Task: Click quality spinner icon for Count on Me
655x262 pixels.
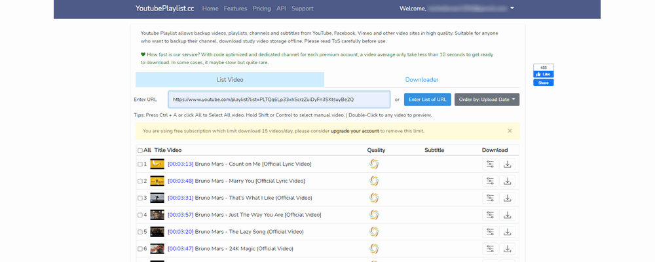Action: [374, 164]
